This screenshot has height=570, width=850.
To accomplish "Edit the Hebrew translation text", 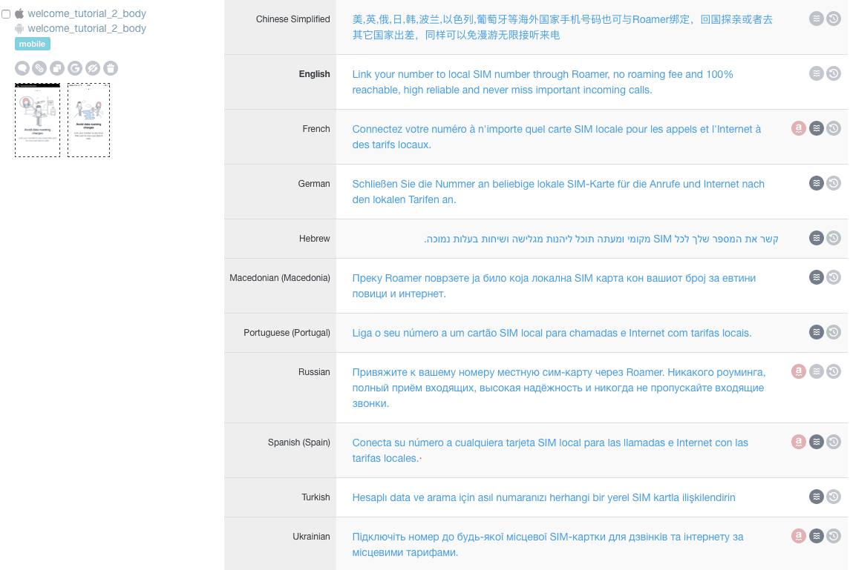I will [x=601, y=239].
